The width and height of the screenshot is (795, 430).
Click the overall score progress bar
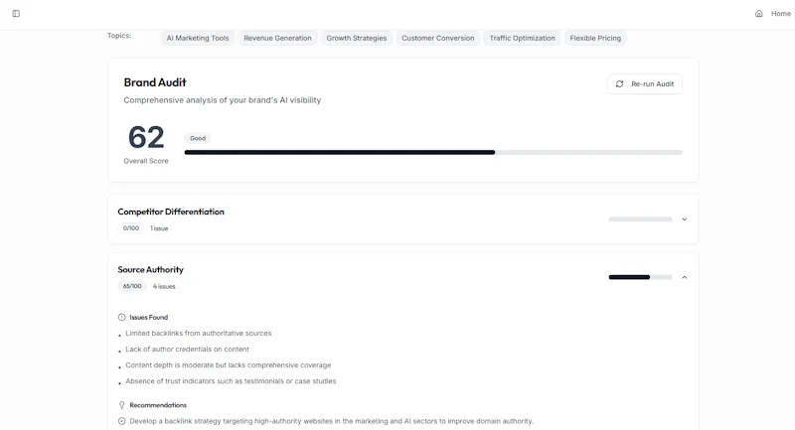point(433,152)
